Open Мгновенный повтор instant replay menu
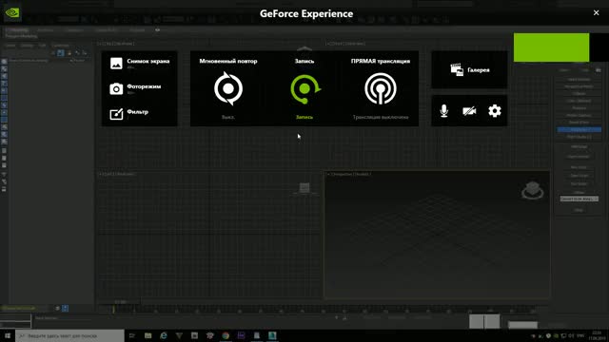 coord(228,88)
